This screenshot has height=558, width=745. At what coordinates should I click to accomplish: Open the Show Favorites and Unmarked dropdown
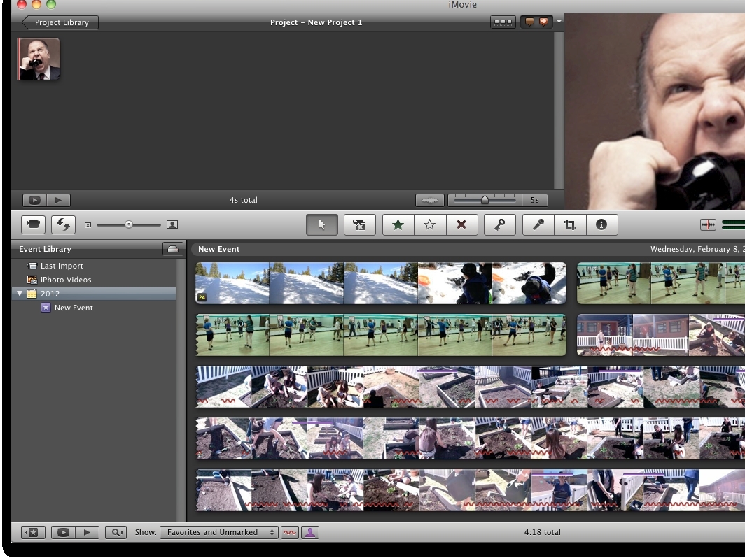click(x=219, y=532)
